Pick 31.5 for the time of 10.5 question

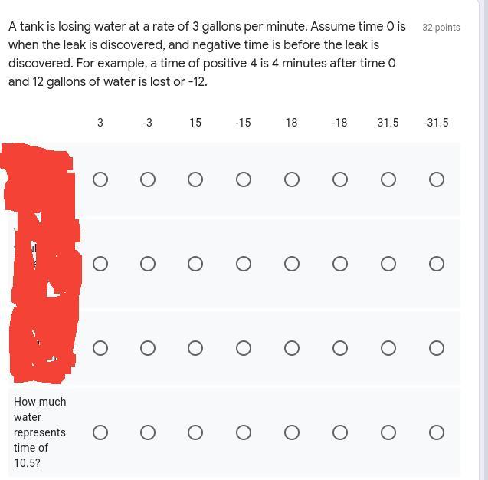(x=388, y=432)
